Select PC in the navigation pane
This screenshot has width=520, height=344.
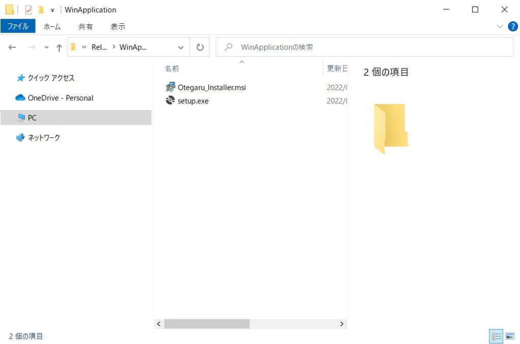32,118
